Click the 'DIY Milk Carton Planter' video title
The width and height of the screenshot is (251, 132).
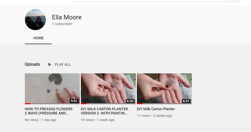coord(156,109)
